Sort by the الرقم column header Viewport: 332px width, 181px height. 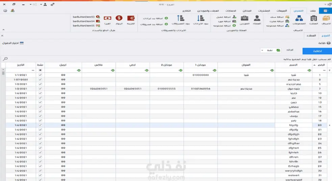point(320,65)
